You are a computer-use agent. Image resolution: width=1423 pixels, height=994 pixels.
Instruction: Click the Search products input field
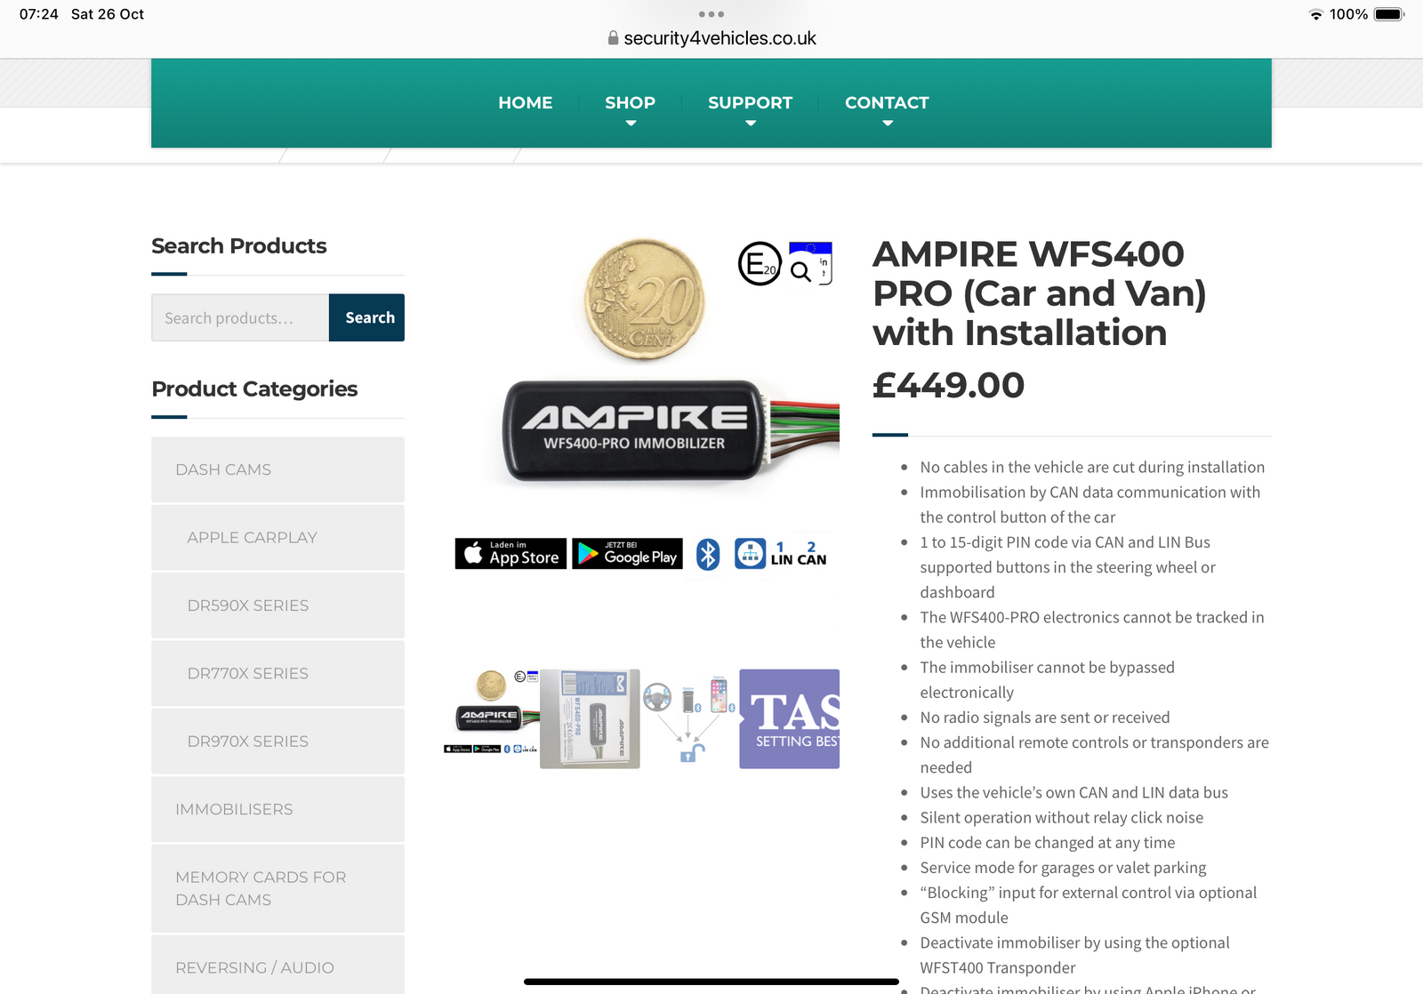point(240,317)
